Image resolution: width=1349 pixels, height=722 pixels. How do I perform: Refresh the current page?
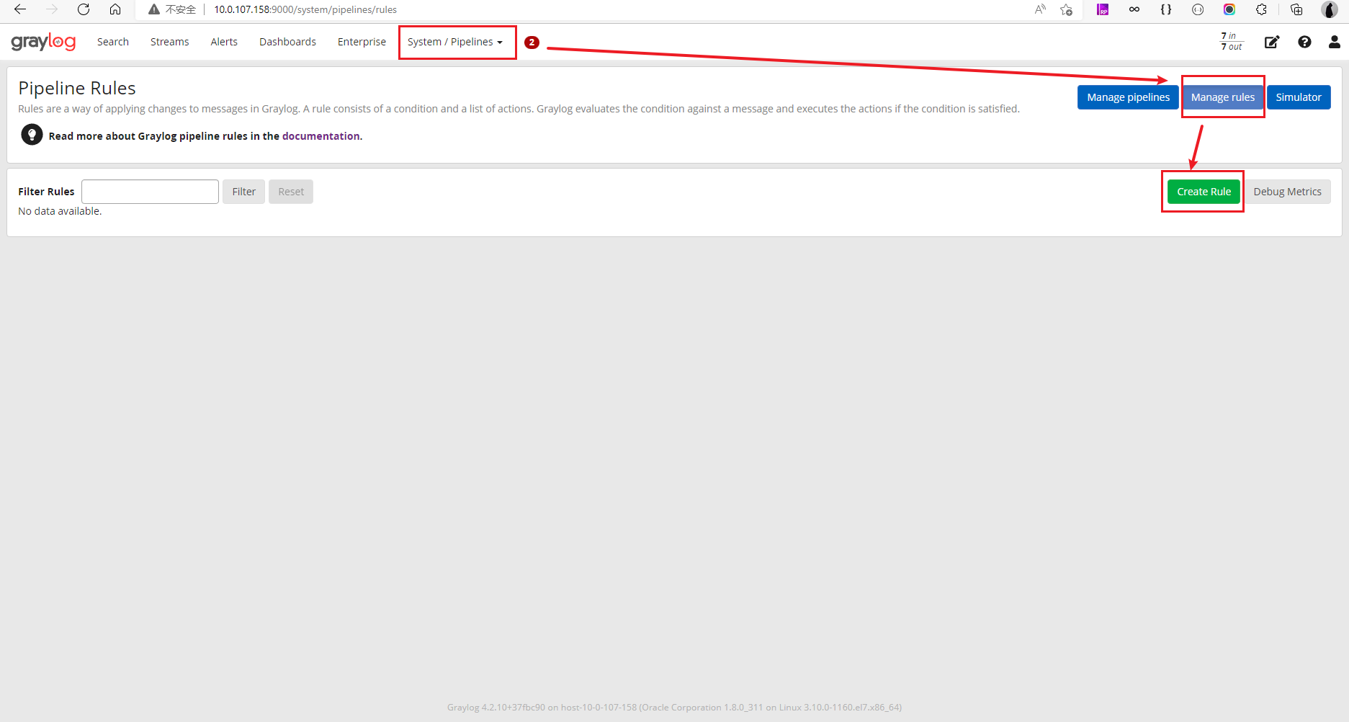pos(83,9)
